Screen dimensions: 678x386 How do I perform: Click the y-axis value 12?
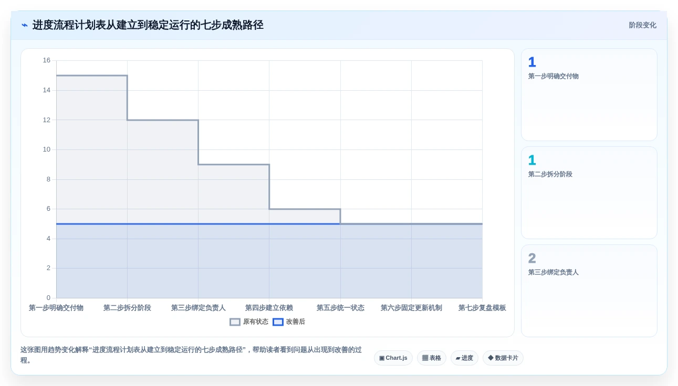tap(47, 120)
